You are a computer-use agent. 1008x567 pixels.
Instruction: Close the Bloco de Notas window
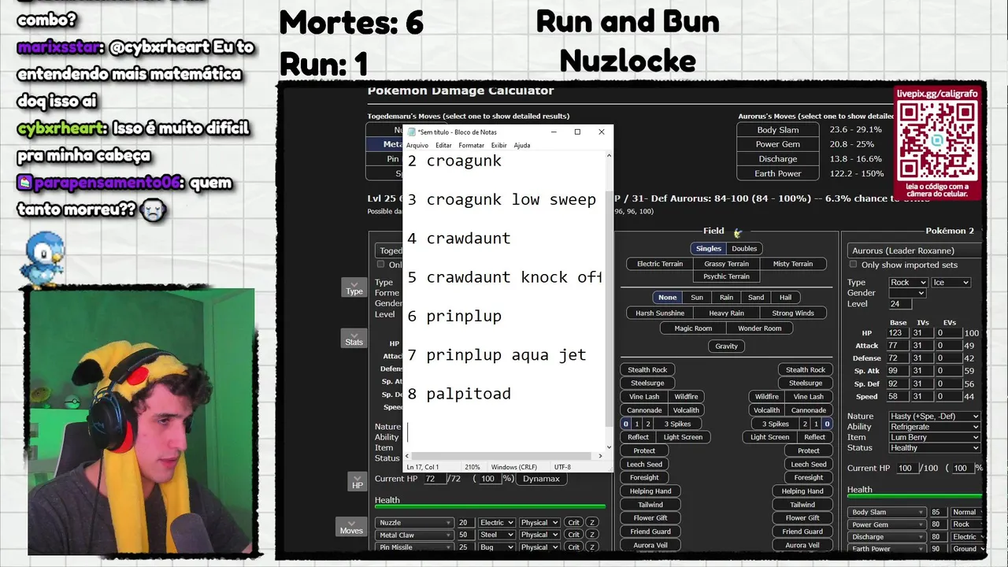point(602,132)
